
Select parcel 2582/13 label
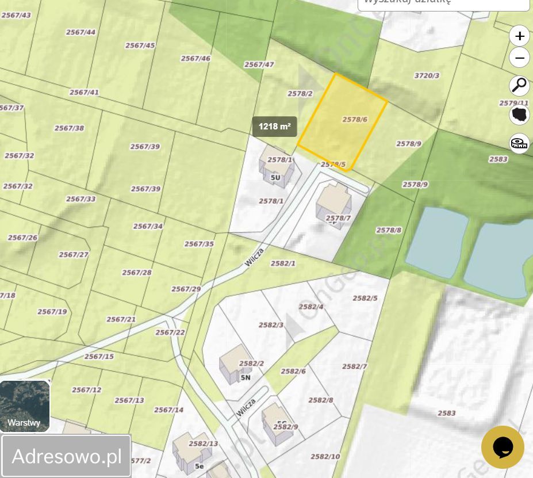tap(204, 443)
